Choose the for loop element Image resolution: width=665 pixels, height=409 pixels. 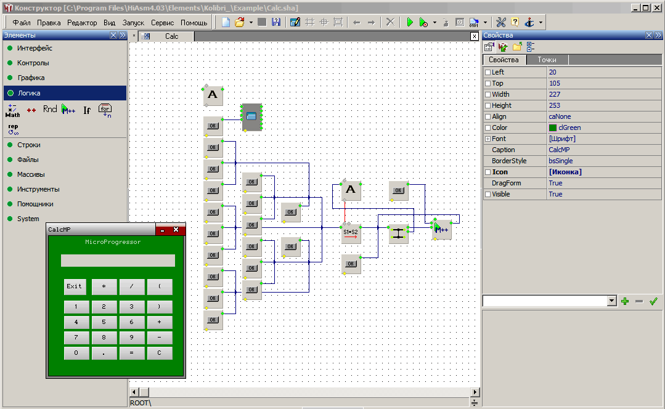[x=105, y=110]
